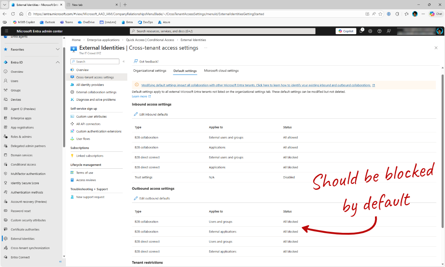Open Custom user attributes menu item
The image size is (445, 267).
click(91, 117)
